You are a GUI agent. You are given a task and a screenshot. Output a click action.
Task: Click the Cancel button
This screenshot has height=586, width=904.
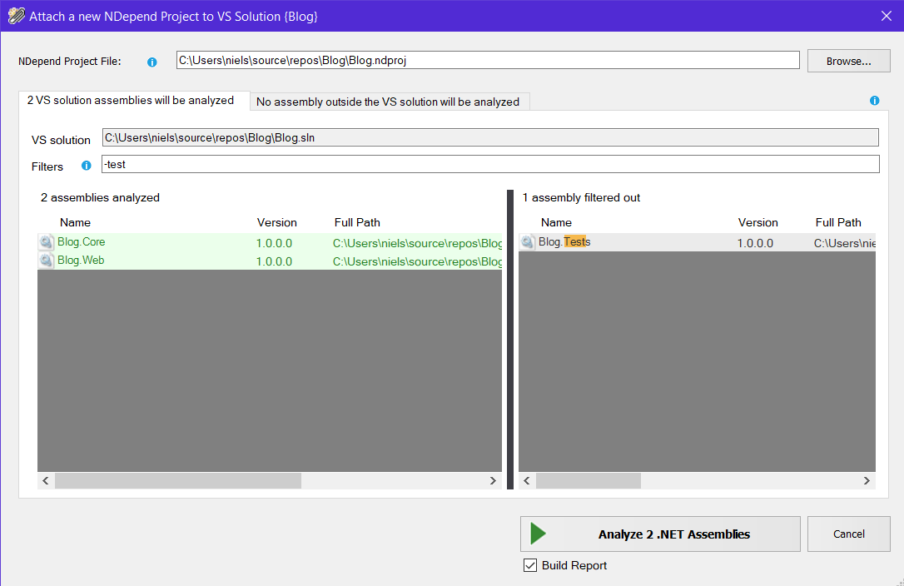pos(849,534)
